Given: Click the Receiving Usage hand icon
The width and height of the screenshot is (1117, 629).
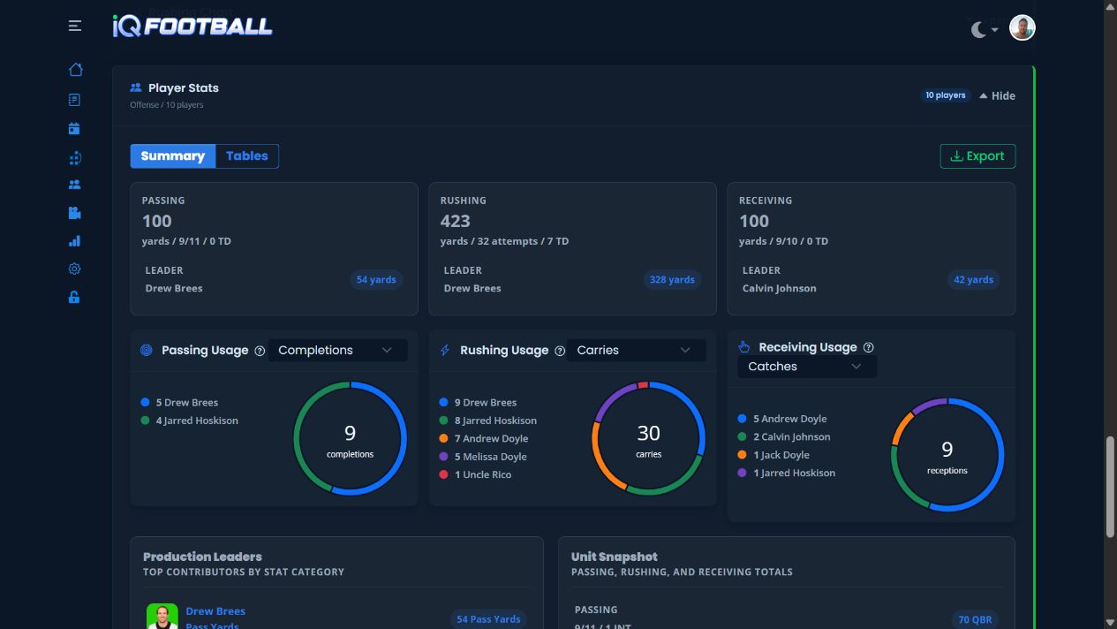Looking at the screenshot, I should 743,347.
